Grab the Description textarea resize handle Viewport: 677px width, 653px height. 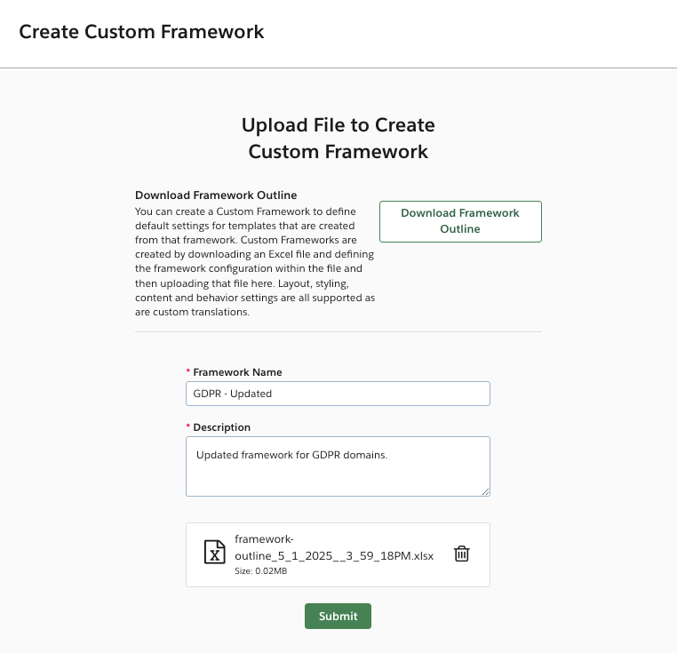pos(485,490)
